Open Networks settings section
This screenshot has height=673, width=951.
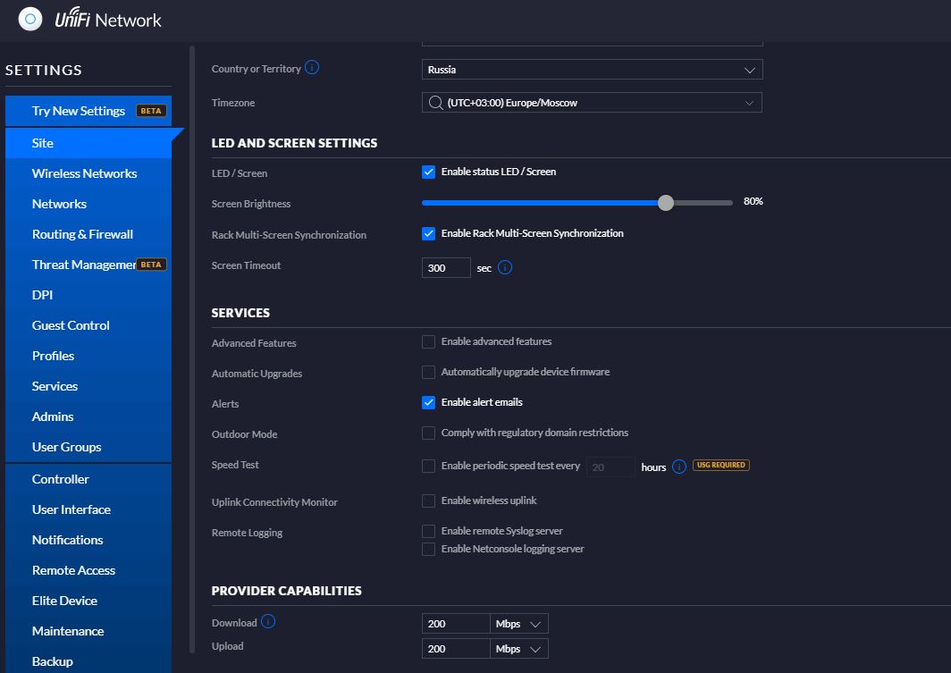[x=88, y=204]
